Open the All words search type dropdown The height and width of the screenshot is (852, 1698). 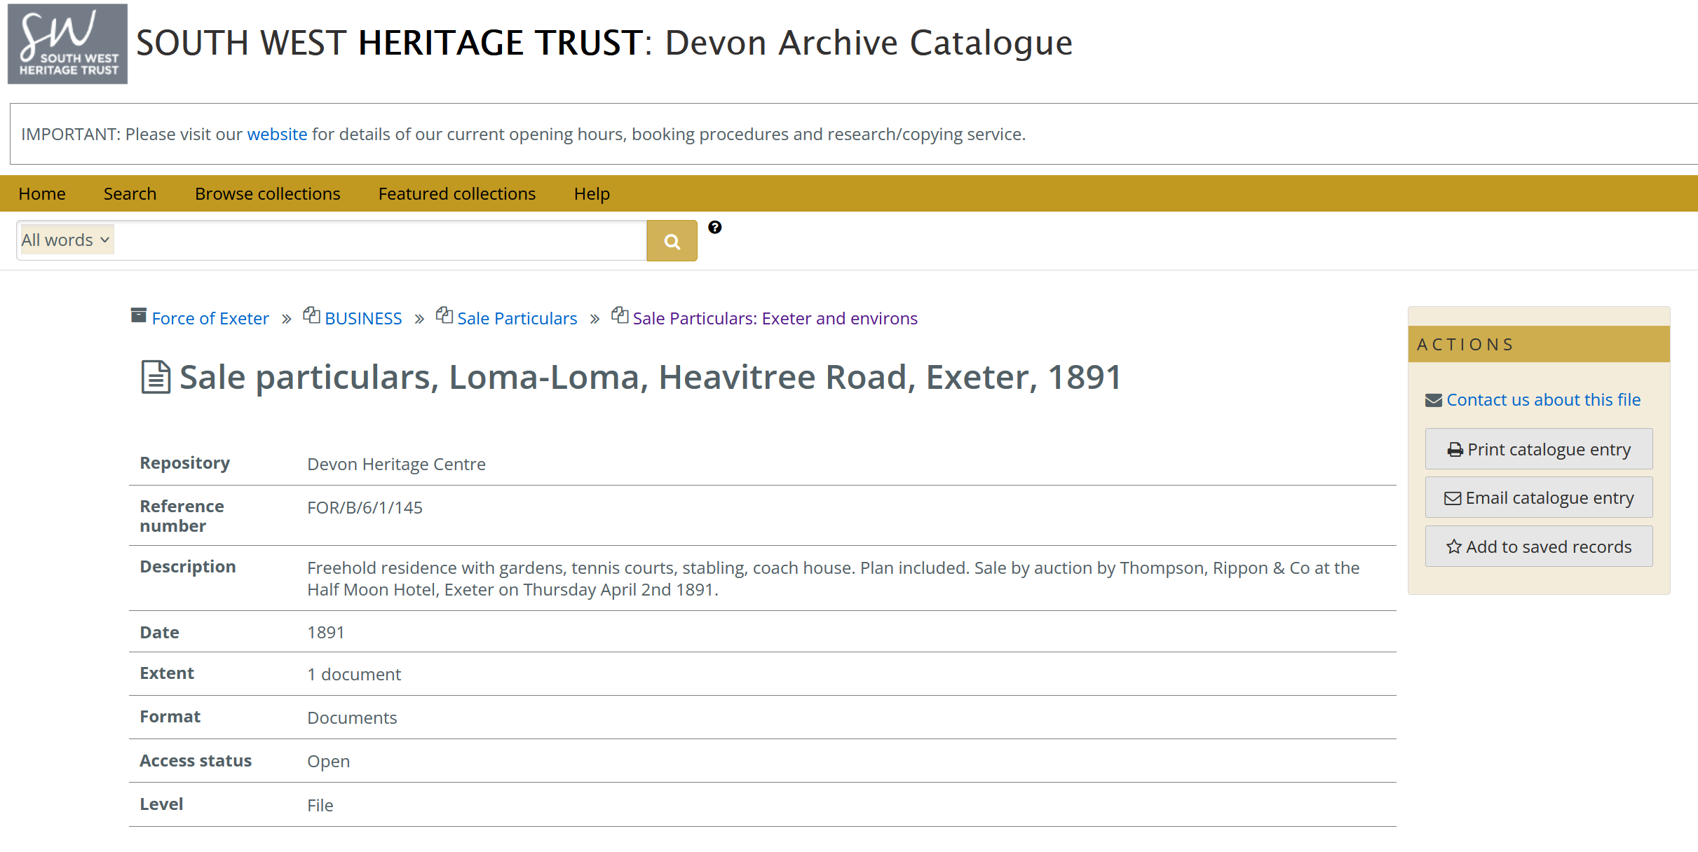pos(66,240)
